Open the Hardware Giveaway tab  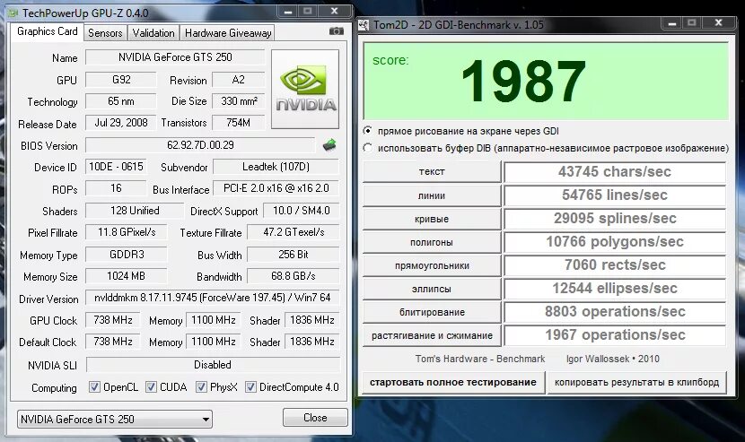228,33
